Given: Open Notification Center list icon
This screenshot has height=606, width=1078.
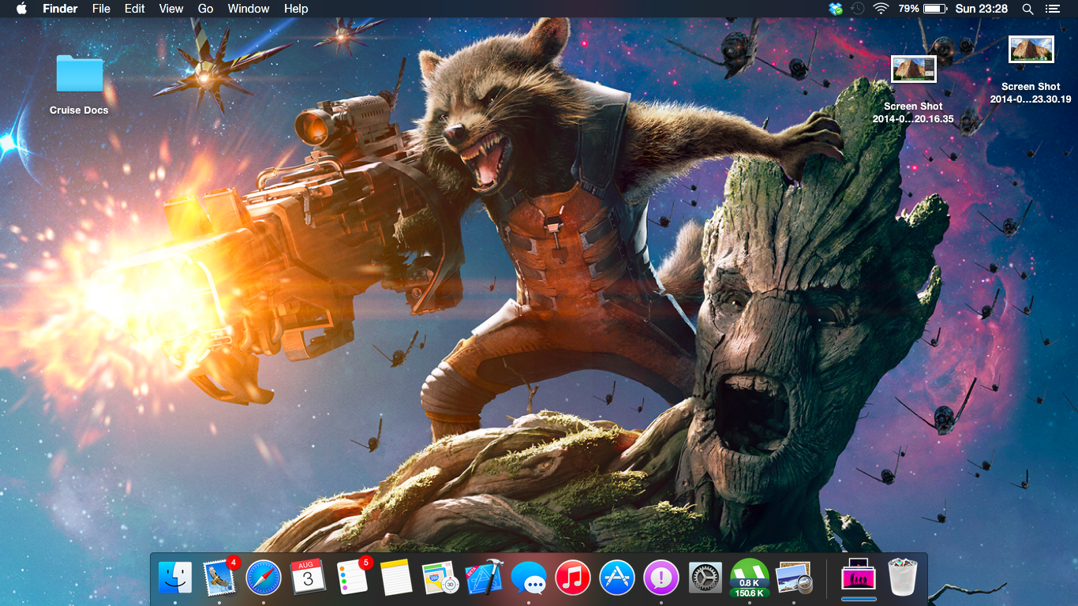Looking at the screenshot, I should (1052, 9).
